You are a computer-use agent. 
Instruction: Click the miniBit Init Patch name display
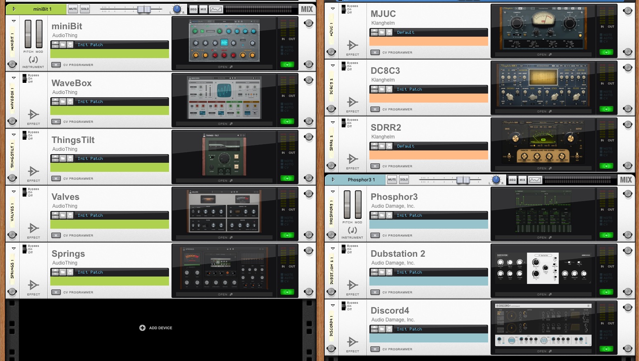122,45
